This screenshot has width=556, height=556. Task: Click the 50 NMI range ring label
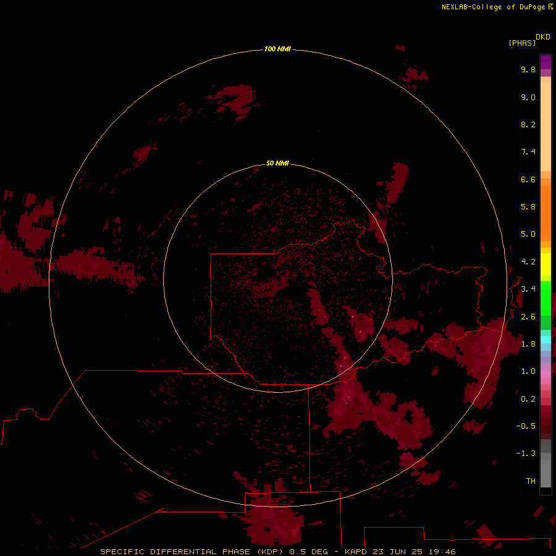277,163
